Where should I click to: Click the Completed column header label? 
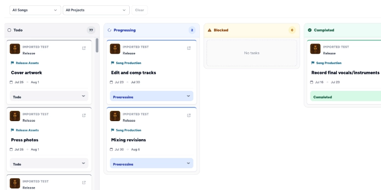(x=324, y=30)
